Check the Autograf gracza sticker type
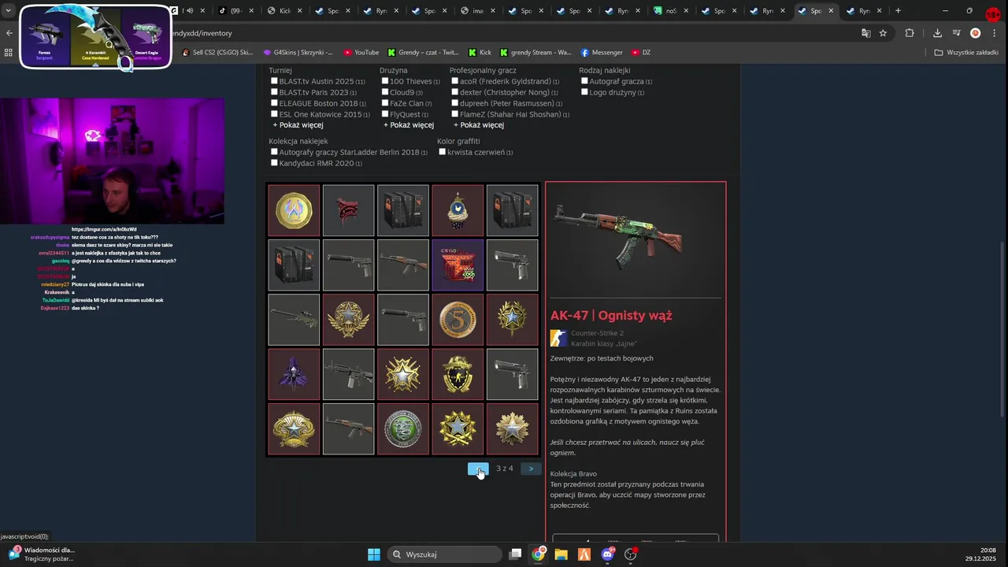 (x=584, y=81)
